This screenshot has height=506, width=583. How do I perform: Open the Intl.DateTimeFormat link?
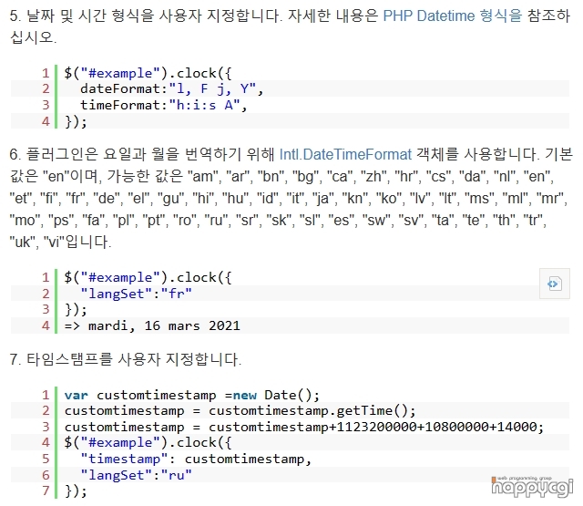click(345, 154)
